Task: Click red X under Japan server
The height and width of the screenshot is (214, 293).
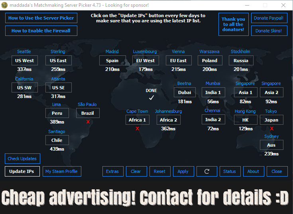Action: (271, 129)
